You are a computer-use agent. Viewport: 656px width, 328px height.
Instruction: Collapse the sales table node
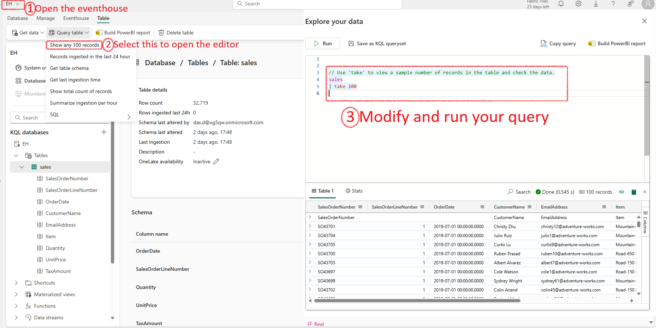(22, 167)
